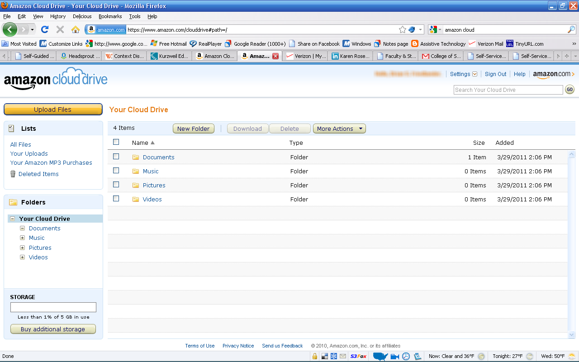Collapse the Documents node in folder tree

22,228
